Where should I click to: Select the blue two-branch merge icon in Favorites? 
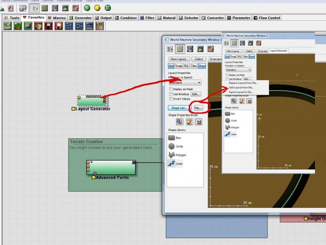click(x=79, y=26)
